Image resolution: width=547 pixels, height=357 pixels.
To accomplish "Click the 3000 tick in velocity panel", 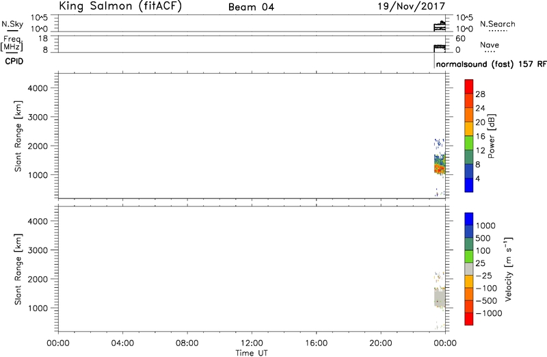I will pos(38,250).
